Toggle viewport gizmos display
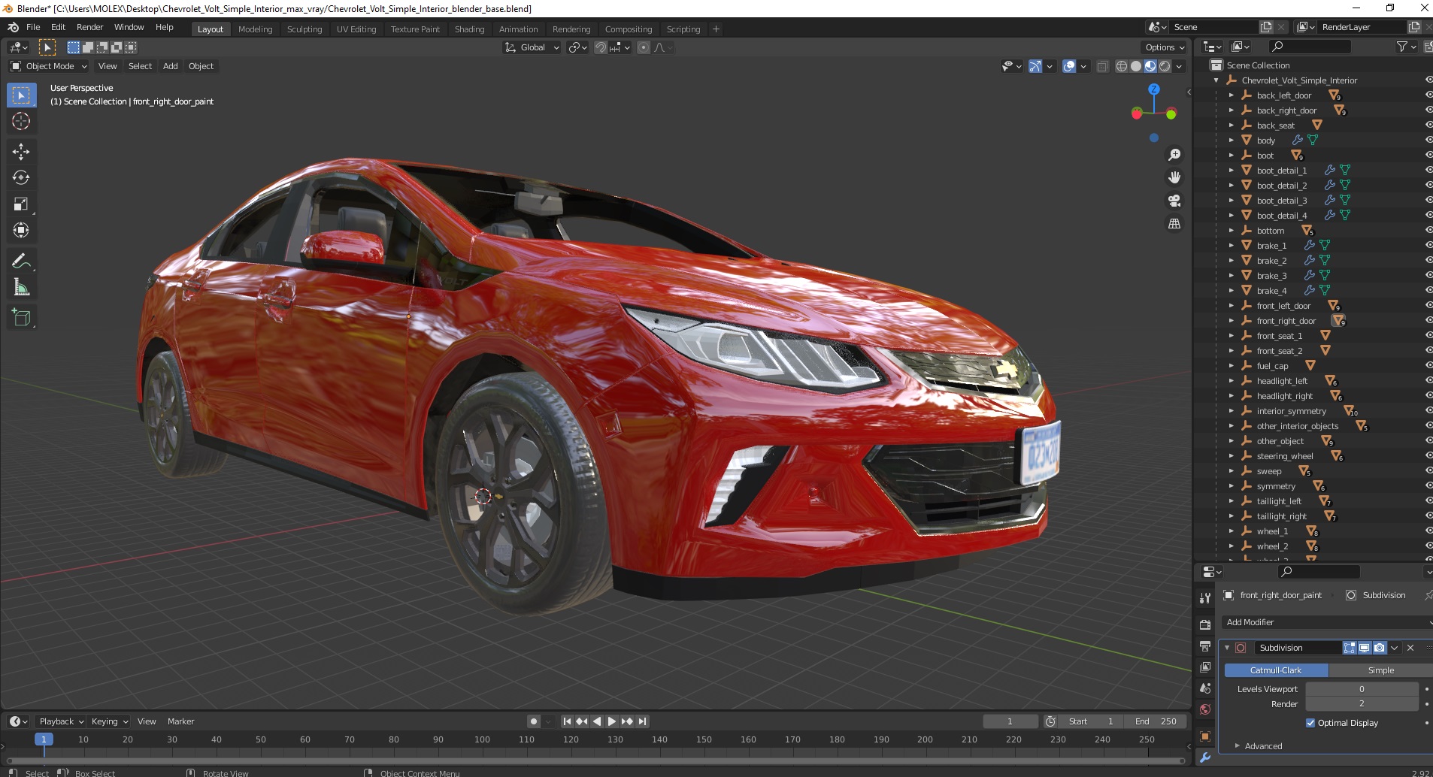The height and width of the screenshot is (777, 1433). 1035,66
